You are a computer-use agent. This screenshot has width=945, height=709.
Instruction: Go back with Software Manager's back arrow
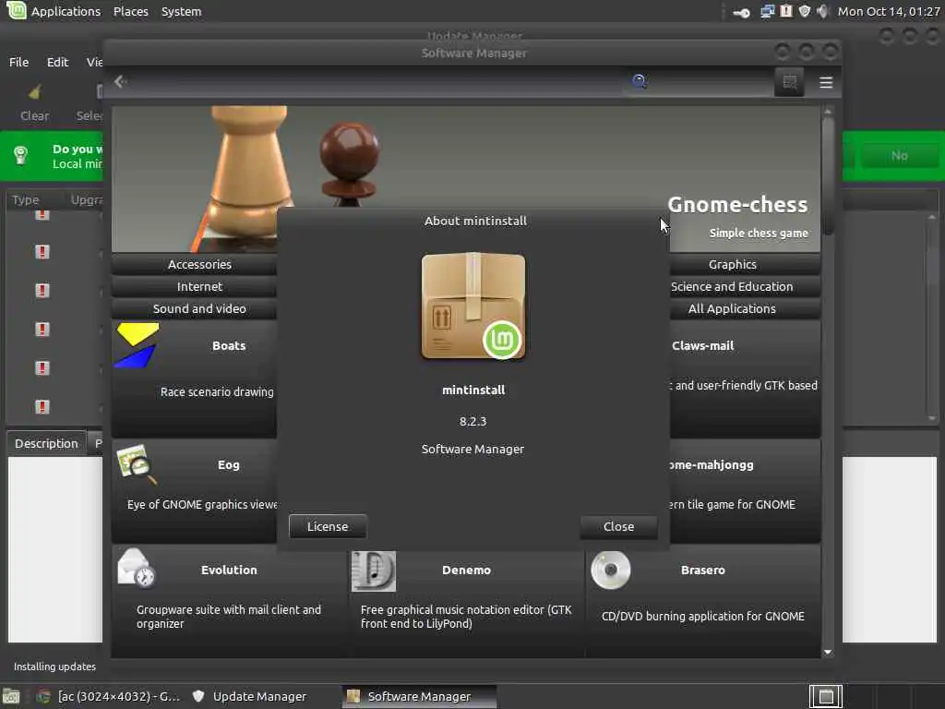point(120,81)
